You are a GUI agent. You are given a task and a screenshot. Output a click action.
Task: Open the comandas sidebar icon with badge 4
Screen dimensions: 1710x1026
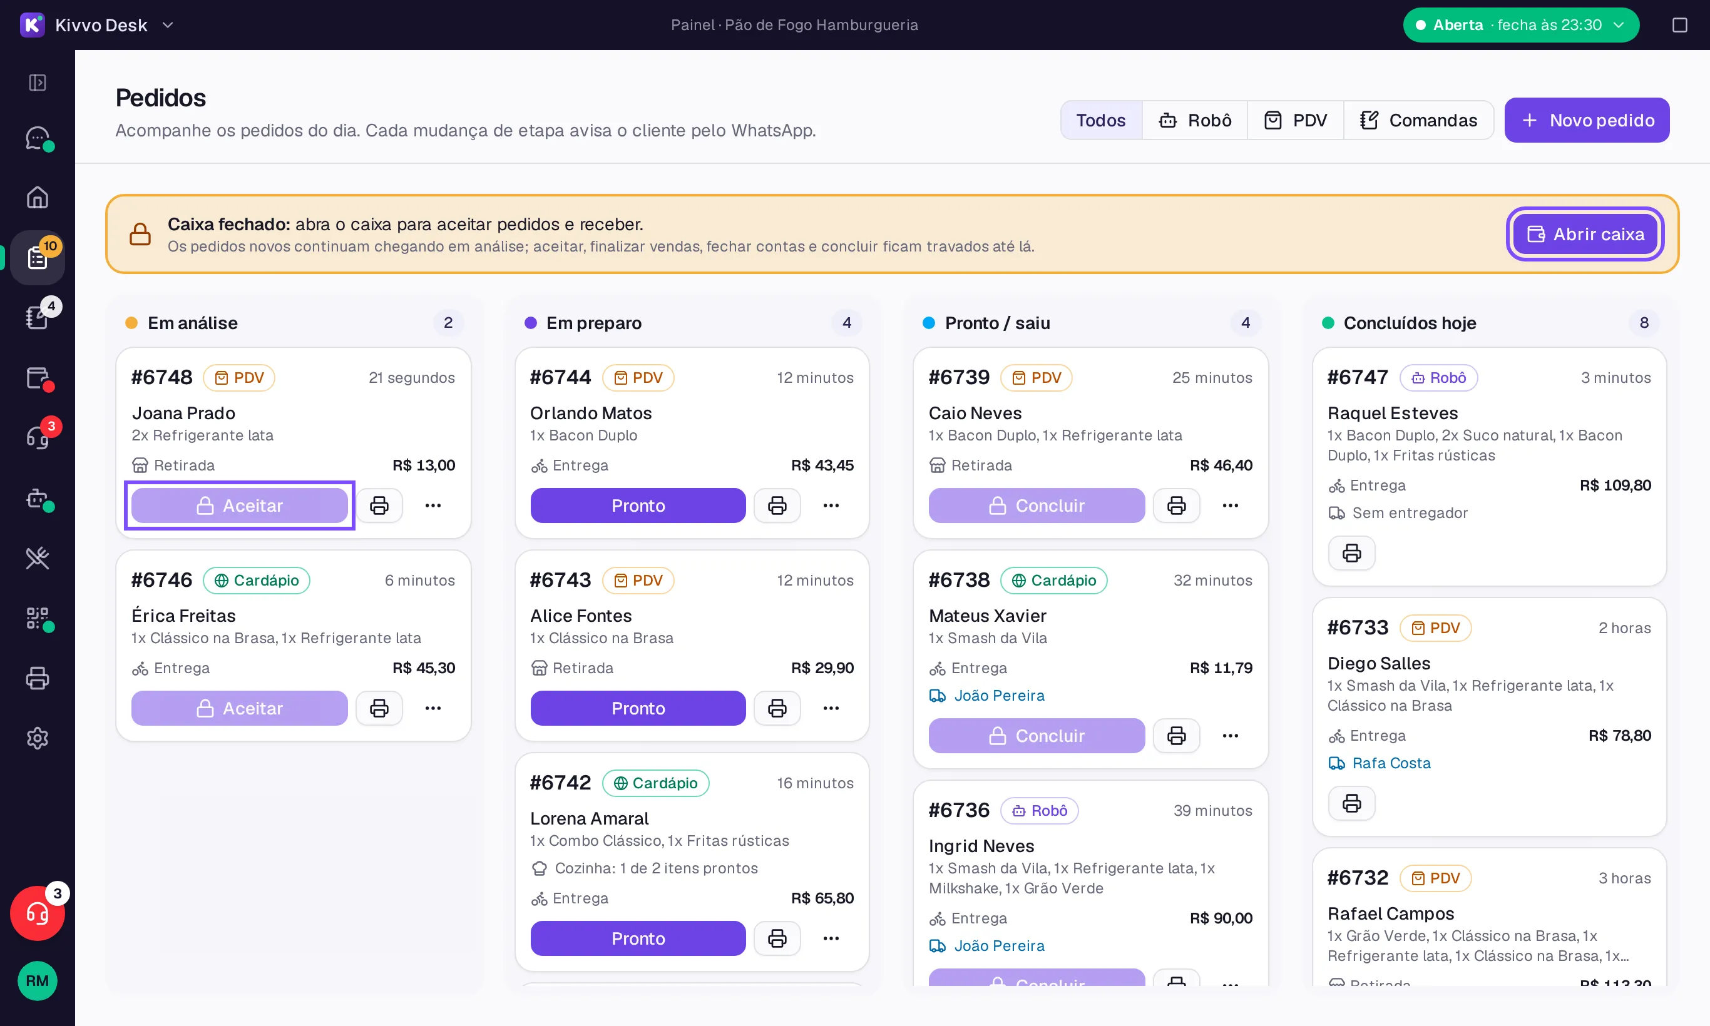tap(38, 317)
